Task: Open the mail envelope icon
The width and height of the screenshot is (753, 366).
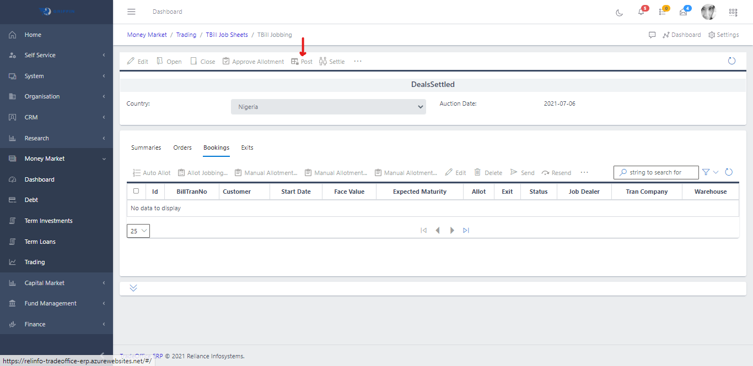Action: (x=684, y=12)
